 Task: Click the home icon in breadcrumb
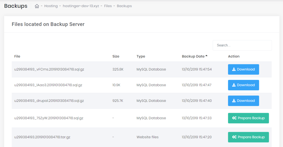pyautogui.click(x=37, y=6)
